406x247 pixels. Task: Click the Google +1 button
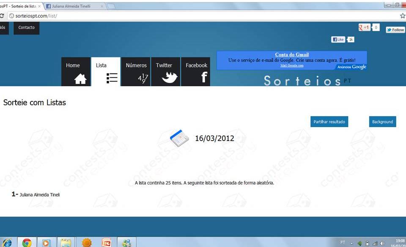click(364, 27)
